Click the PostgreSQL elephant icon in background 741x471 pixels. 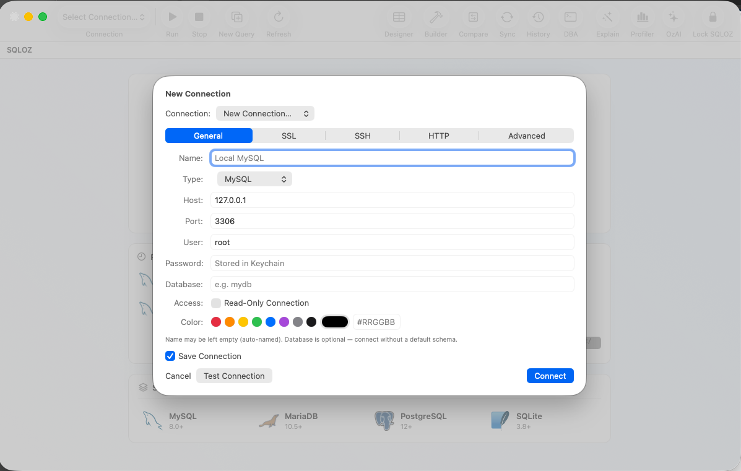tap(384, 420)
